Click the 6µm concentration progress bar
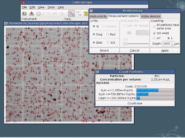Screen dimensions: 185x138 pyautogui.click(x=155, y=94)
